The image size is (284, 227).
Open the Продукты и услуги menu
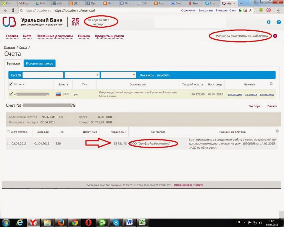click(x=109, y=36)
